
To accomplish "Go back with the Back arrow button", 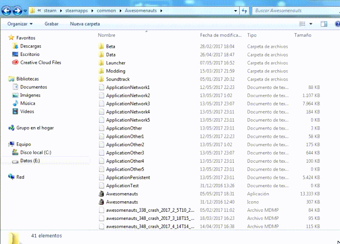I will 6,11.
